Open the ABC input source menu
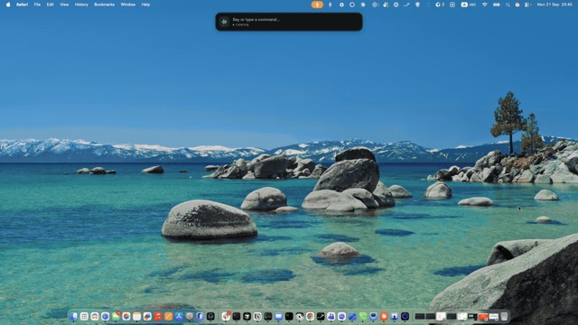Image resolution: width=578 pixels, height=325 pixels. 468,5
